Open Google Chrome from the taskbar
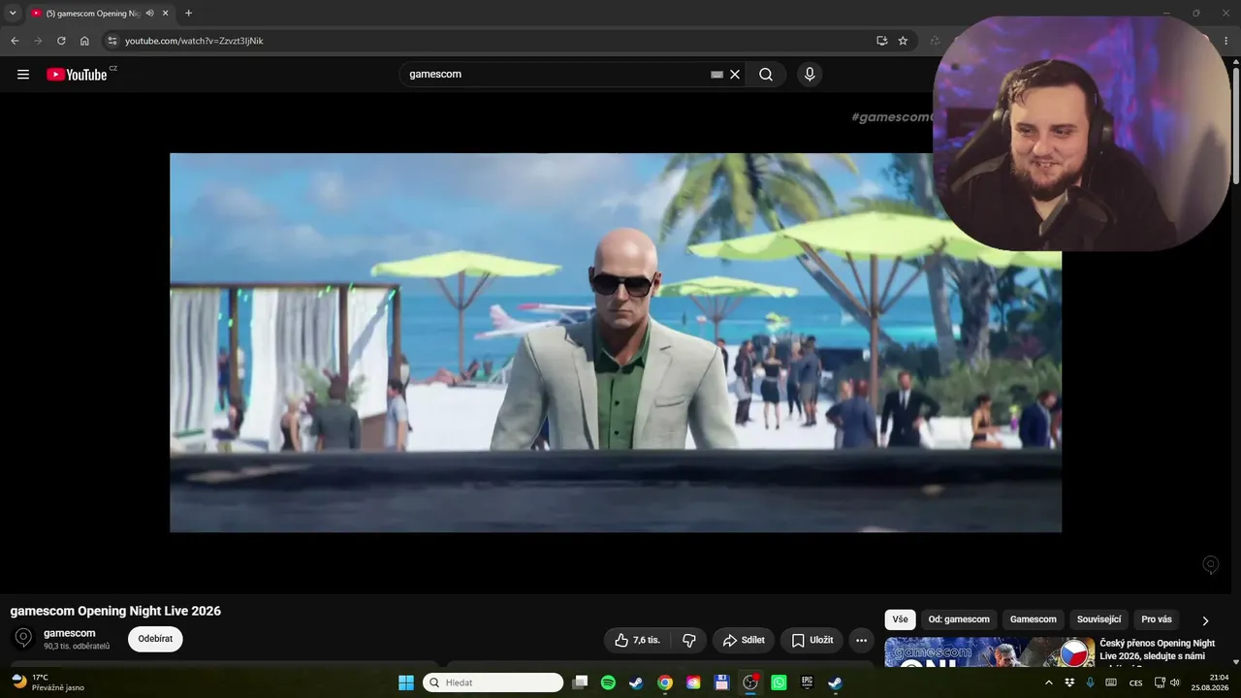 (x=665, y=682)
